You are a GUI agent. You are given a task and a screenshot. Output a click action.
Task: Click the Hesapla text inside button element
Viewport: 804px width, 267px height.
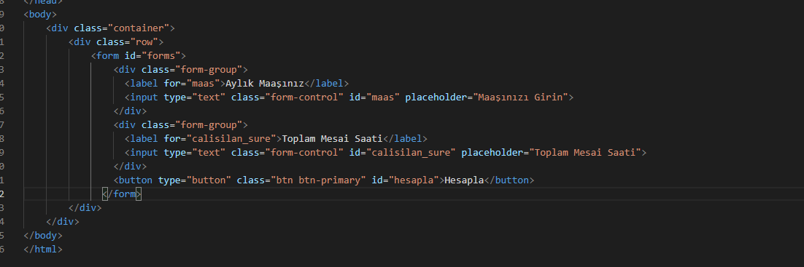[464, 180]
